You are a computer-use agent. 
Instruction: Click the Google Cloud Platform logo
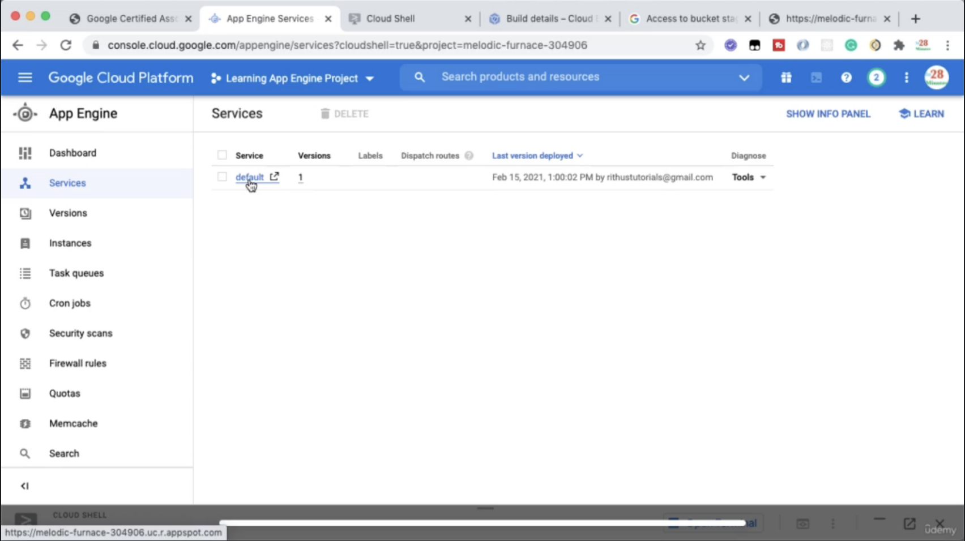[x=121, y=78]
